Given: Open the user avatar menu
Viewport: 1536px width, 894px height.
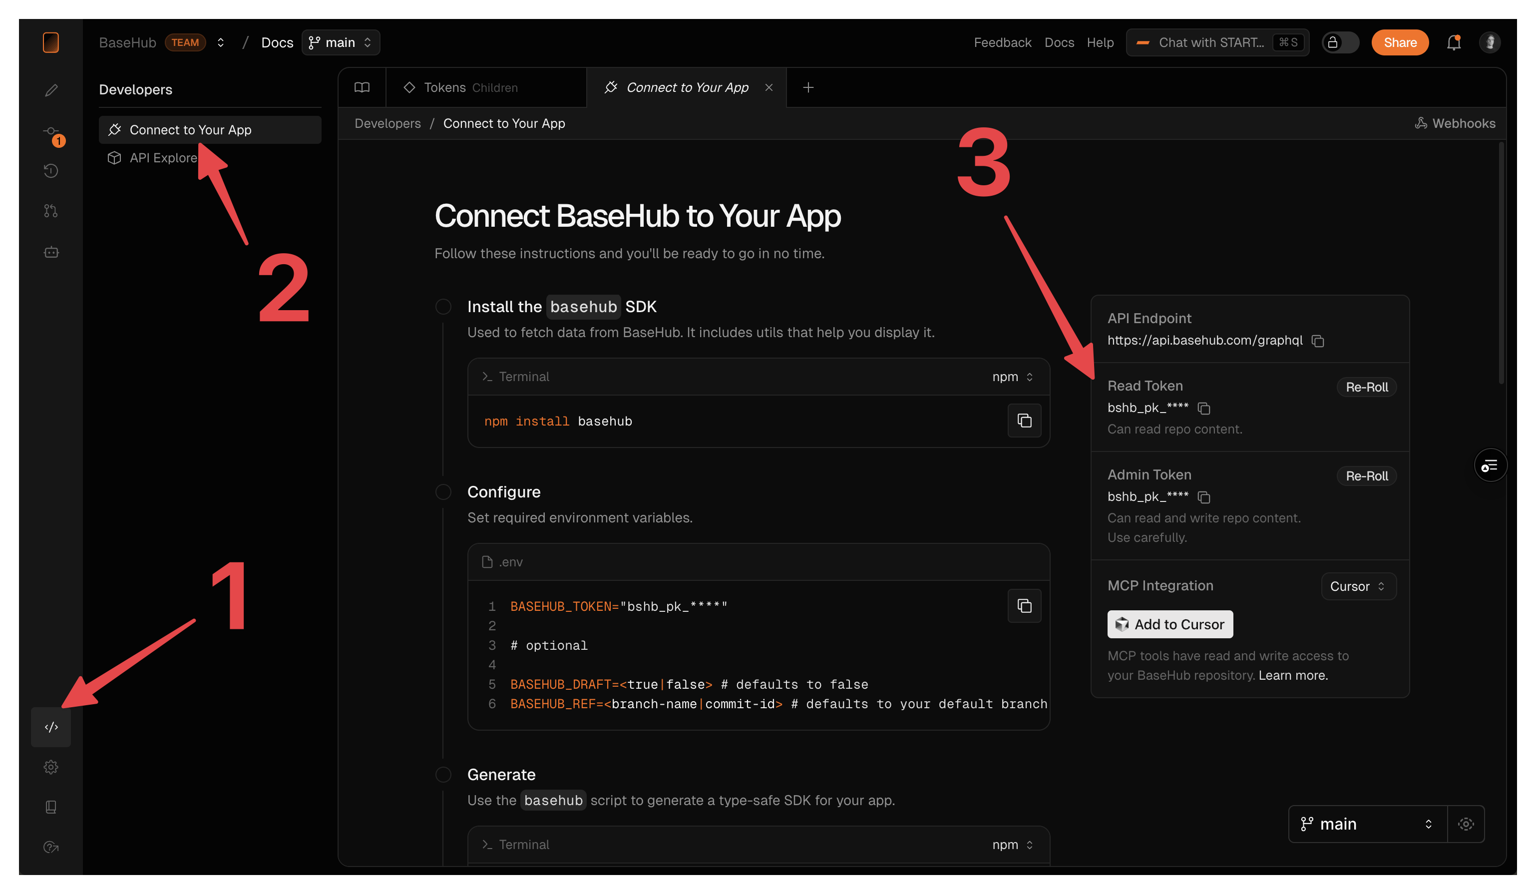Looking at the screenshot, I should (x=1490, y=42).
